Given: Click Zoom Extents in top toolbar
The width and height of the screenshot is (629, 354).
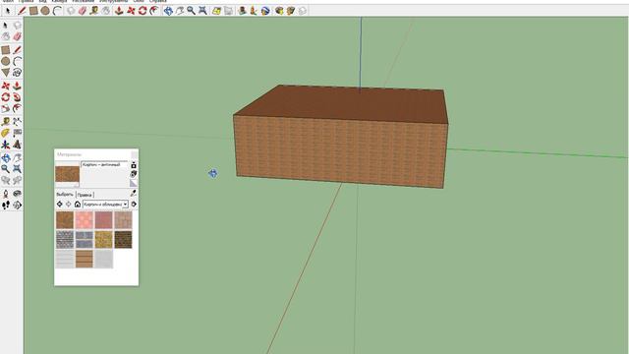Looking at the screenshot, I should tap(203, 11).
